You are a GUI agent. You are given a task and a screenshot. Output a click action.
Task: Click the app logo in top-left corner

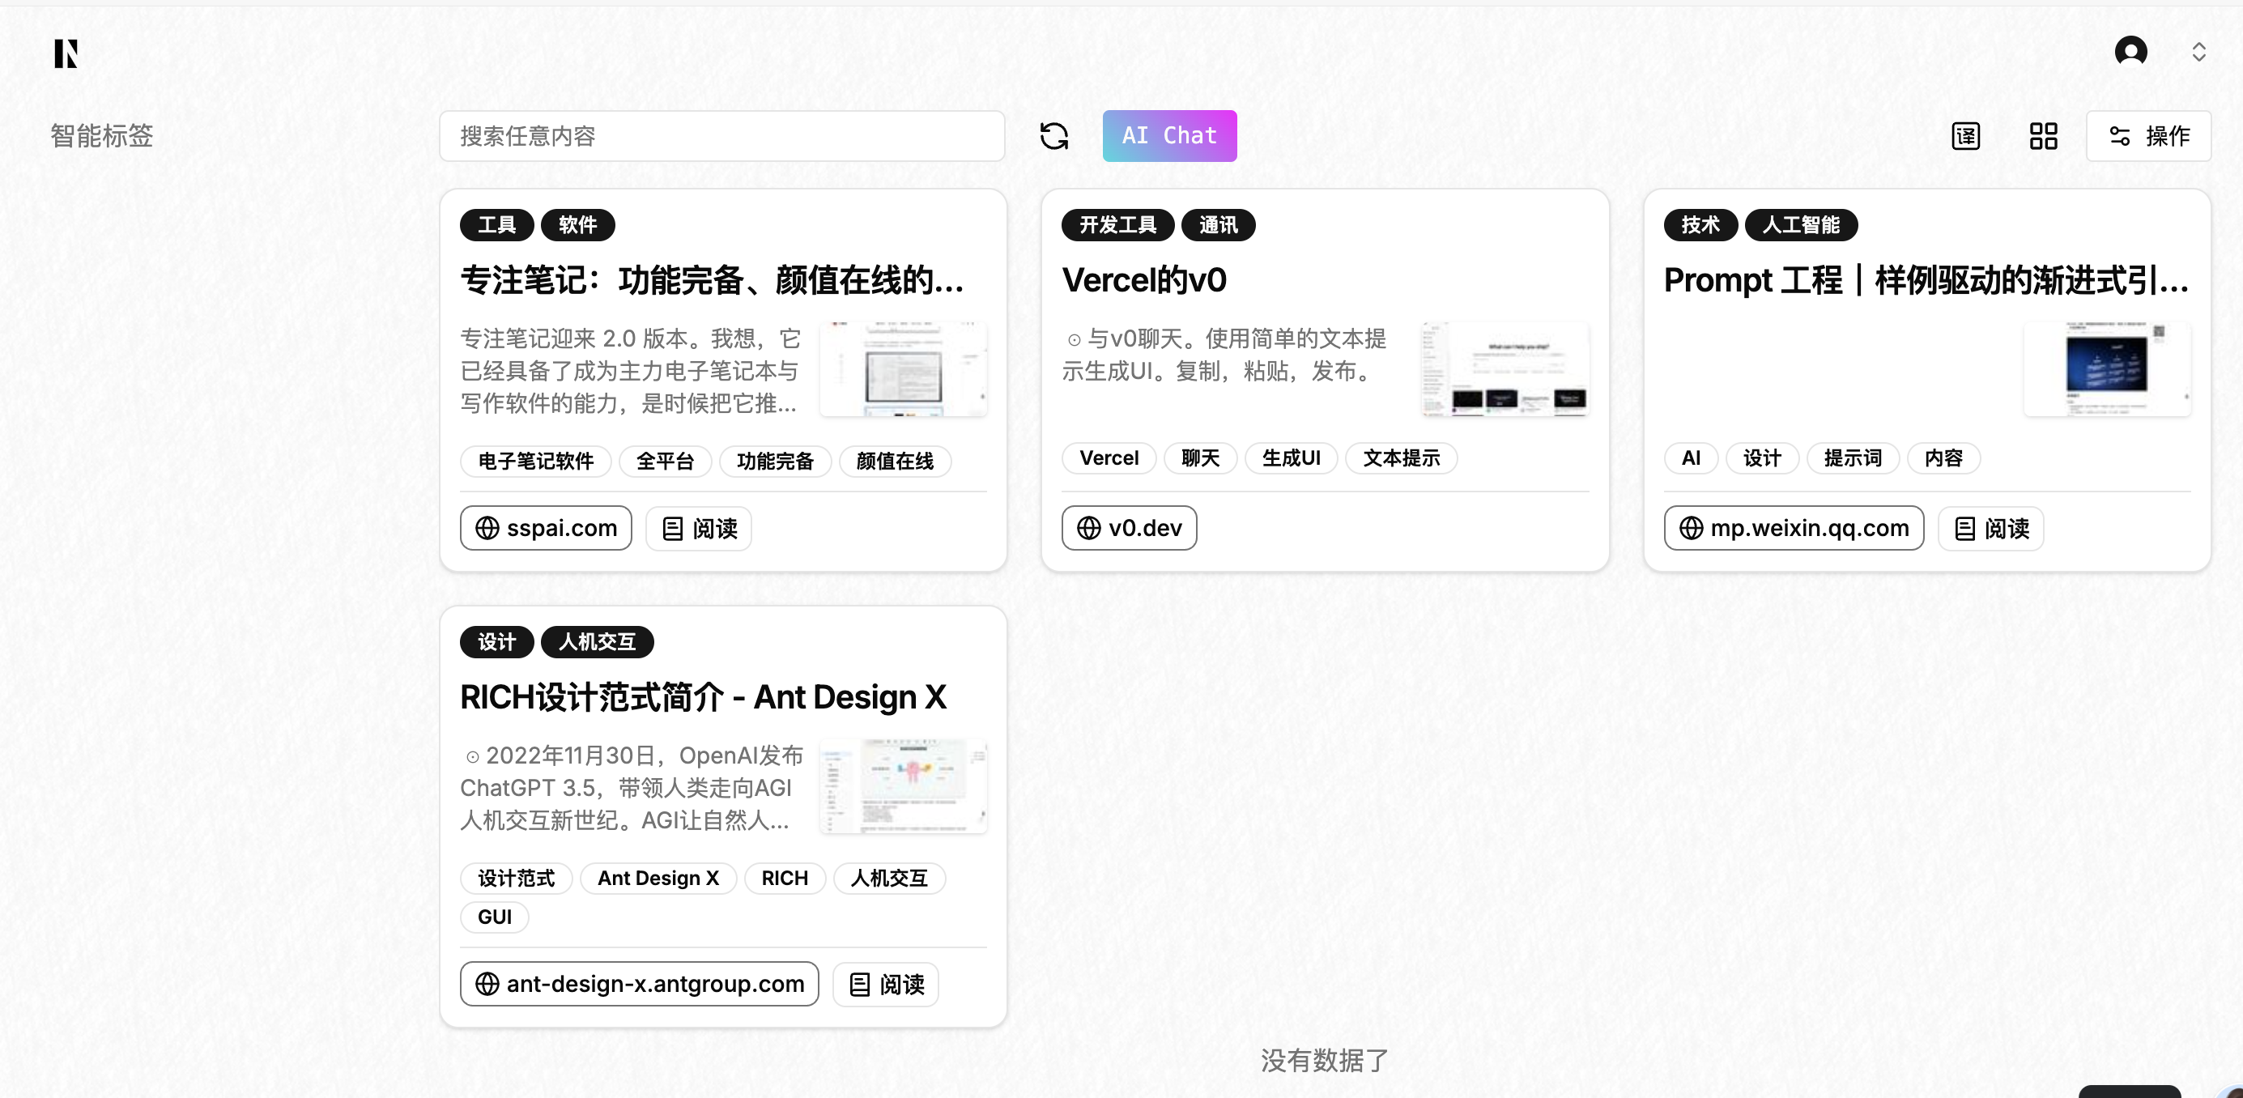(x=66, y=53)
